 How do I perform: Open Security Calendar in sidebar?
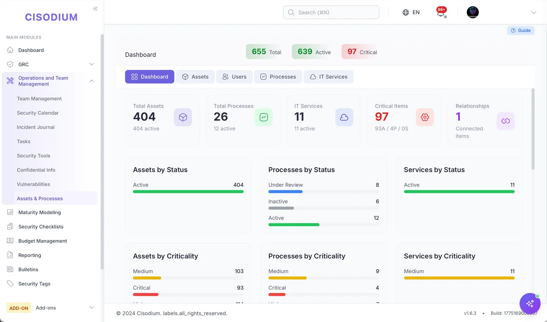coord(38,113)
